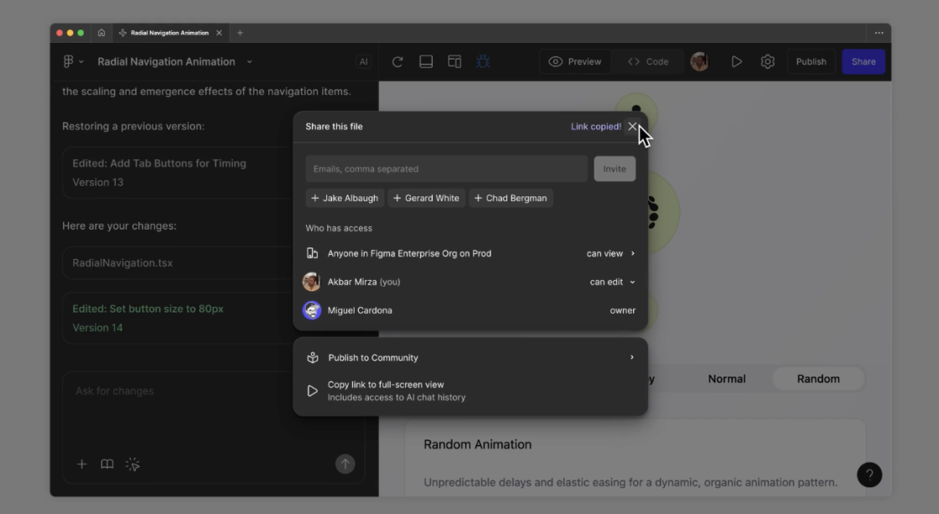Click the Publish button in toolbar
This screenshot has height=514, width=939.
click(x=810, y=62)
